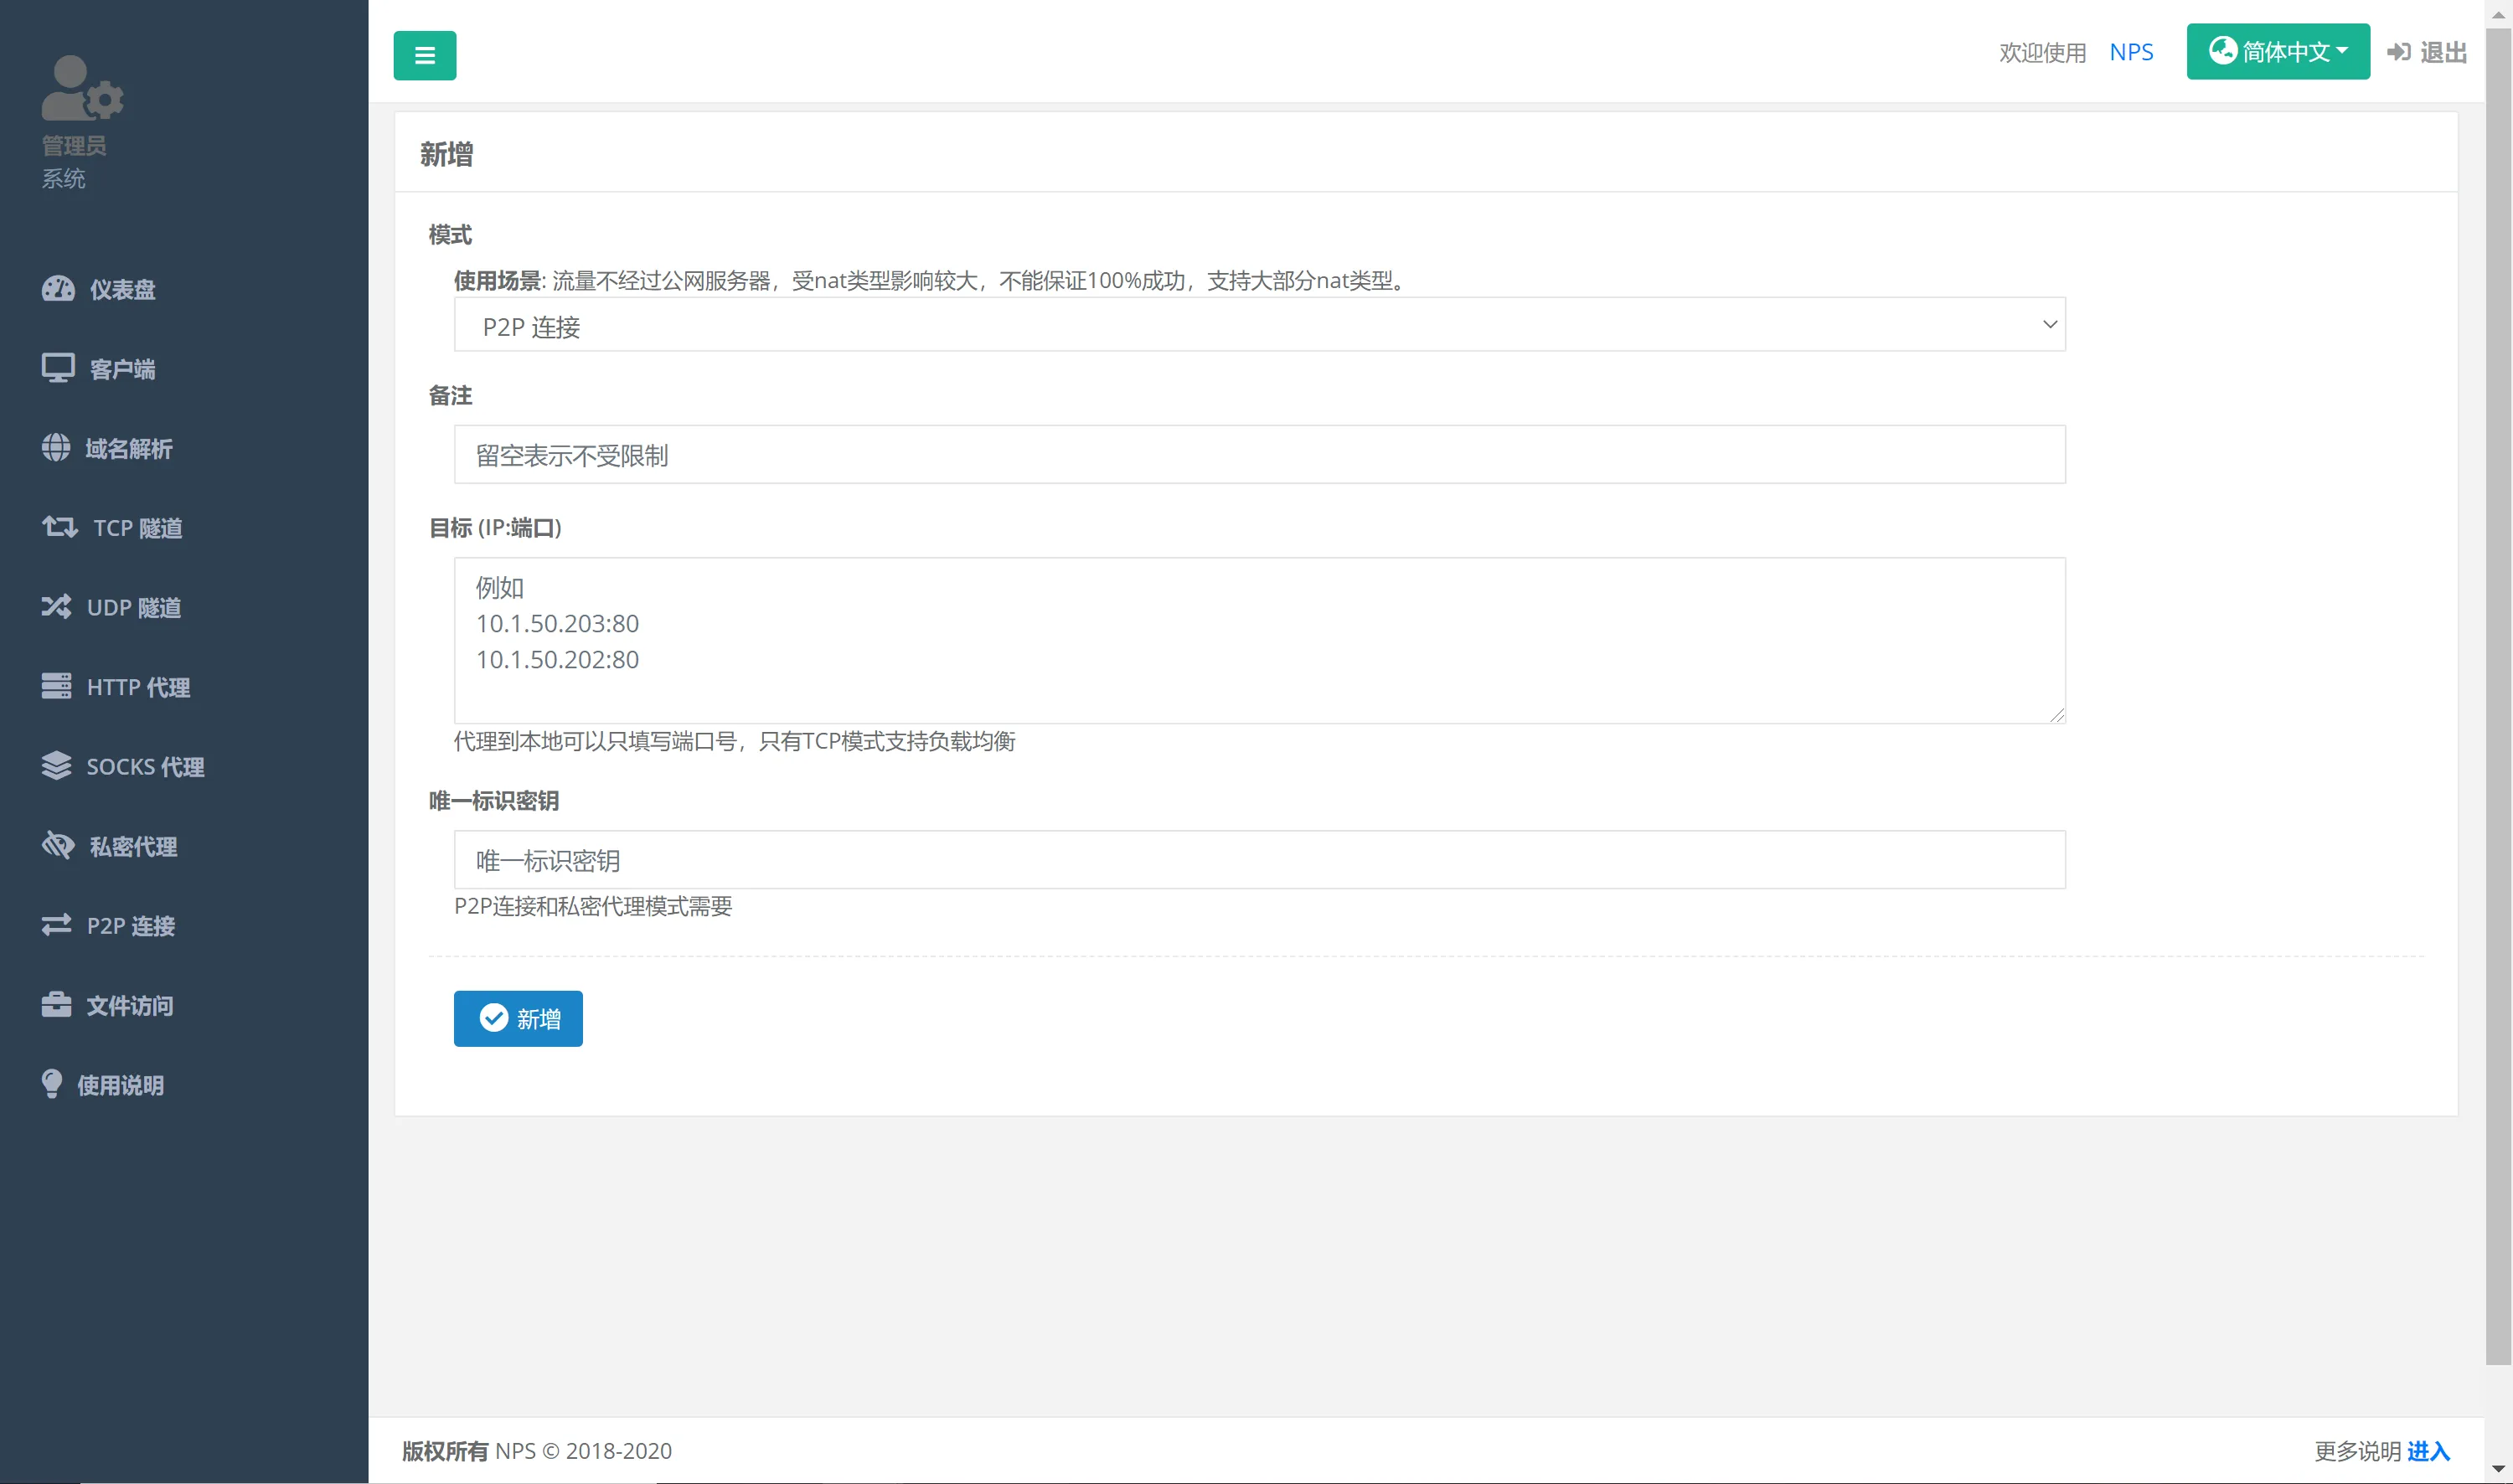Submit the form with 新增 button
The height and width of the screenshot is (1484, 2513).
[x=518, y=1019]
